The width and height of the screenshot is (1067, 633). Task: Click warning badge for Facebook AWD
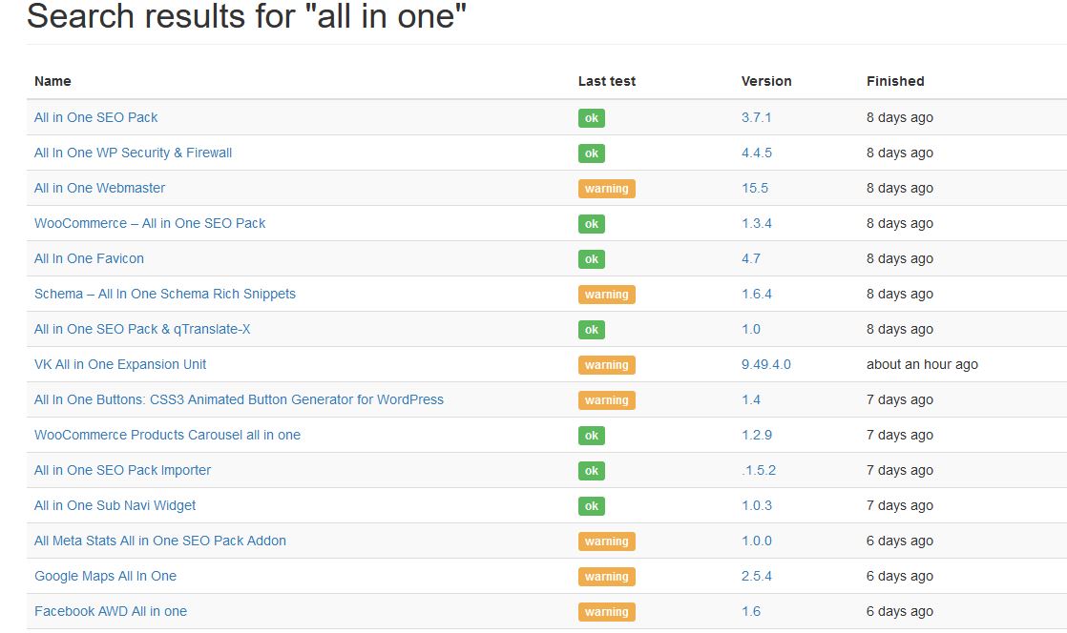606,613
